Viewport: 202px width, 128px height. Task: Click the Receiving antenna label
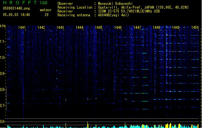[x=74, y=15]
